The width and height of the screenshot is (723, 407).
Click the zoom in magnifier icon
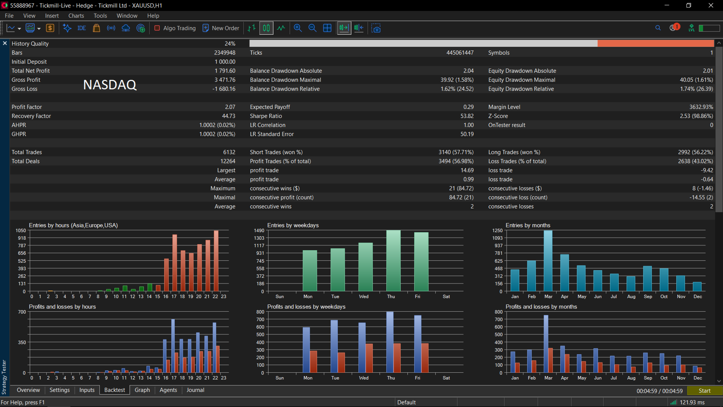coord(298,28)
